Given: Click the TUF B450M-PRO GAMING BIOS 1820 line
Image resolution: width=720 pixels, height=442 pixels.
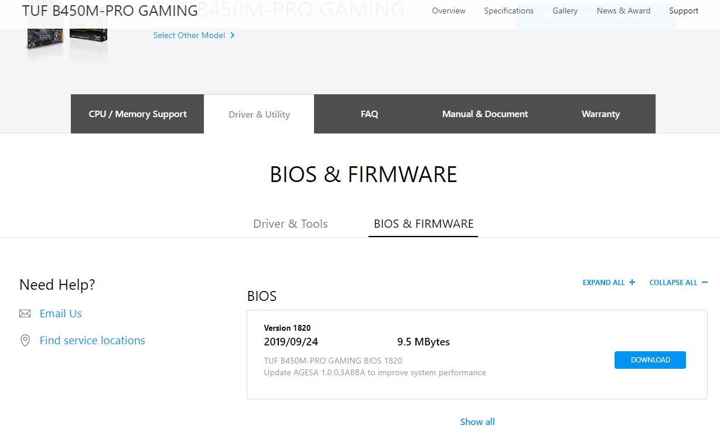Looking at the screenshot, I should coord(333,361).
